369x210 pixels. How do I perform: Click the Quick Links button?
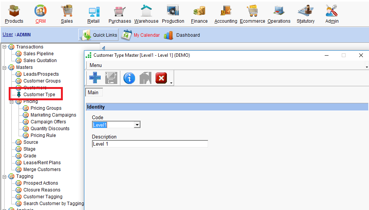[98, 35]
